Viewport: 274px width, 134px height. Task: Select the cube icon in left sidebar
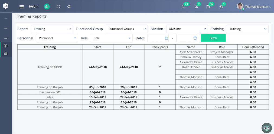(6, 46)
